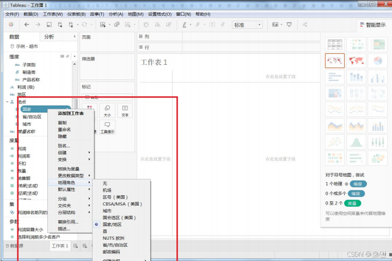Open the dimensions pane dropdown arrow
Viewport: 392px width, 261px height.
[x=75, y=57]
